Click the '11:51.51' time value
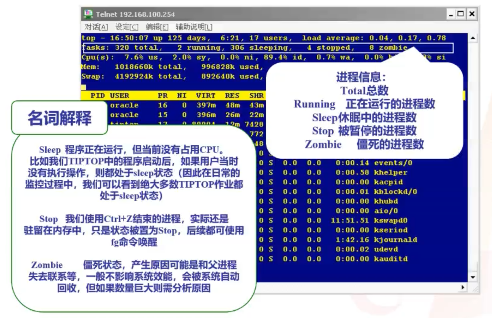This screenshot has height=318, width=492. (350, 221)
